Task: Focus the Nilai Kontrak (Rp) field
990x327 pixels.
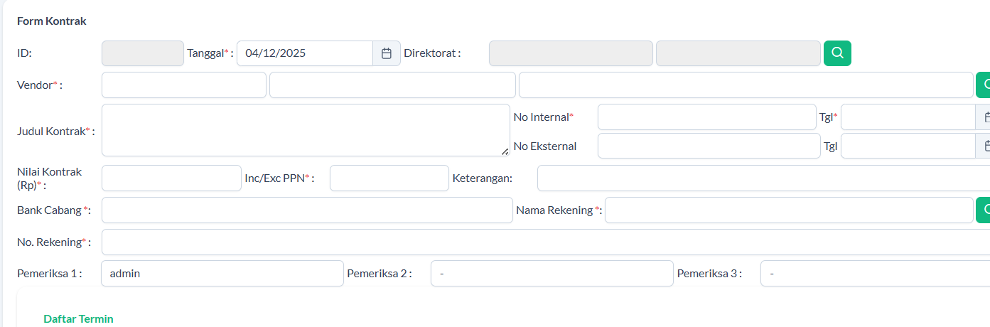Action: coord(171,178)
